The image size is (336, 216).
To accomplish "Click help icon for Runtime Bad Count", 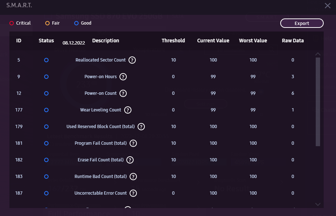I will click(x=133, y=177).
